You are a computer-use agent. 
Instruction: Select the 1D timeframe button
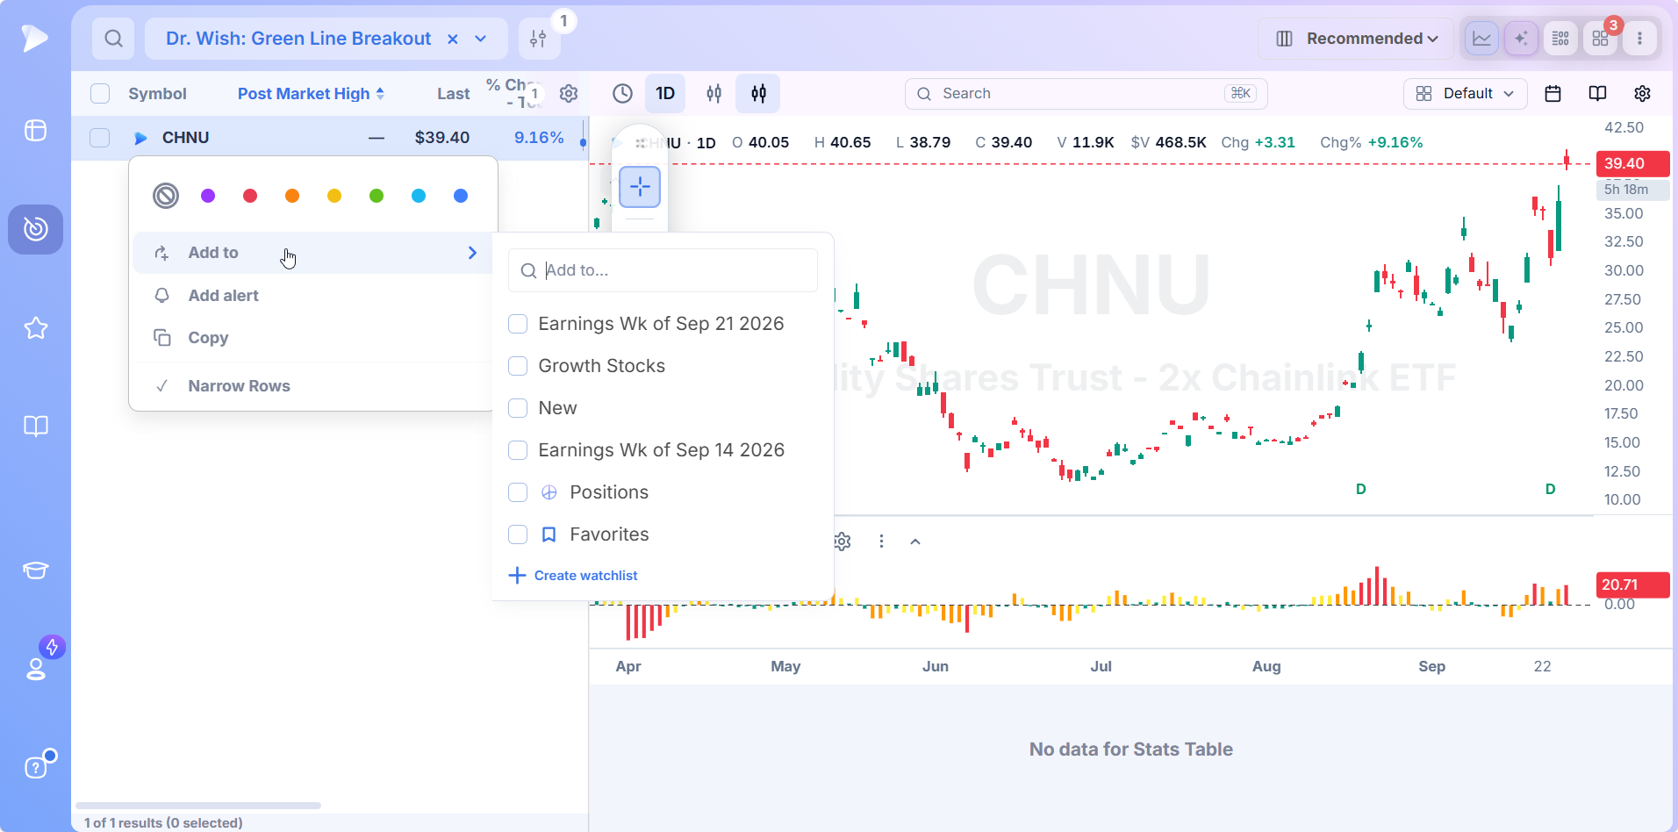click(665, 94)
